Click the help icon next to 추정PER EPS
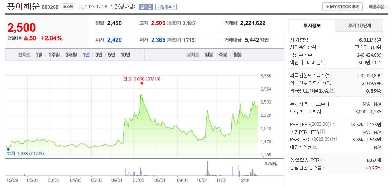The width and height of the screenshot is (392, 186). coord(322,132)
